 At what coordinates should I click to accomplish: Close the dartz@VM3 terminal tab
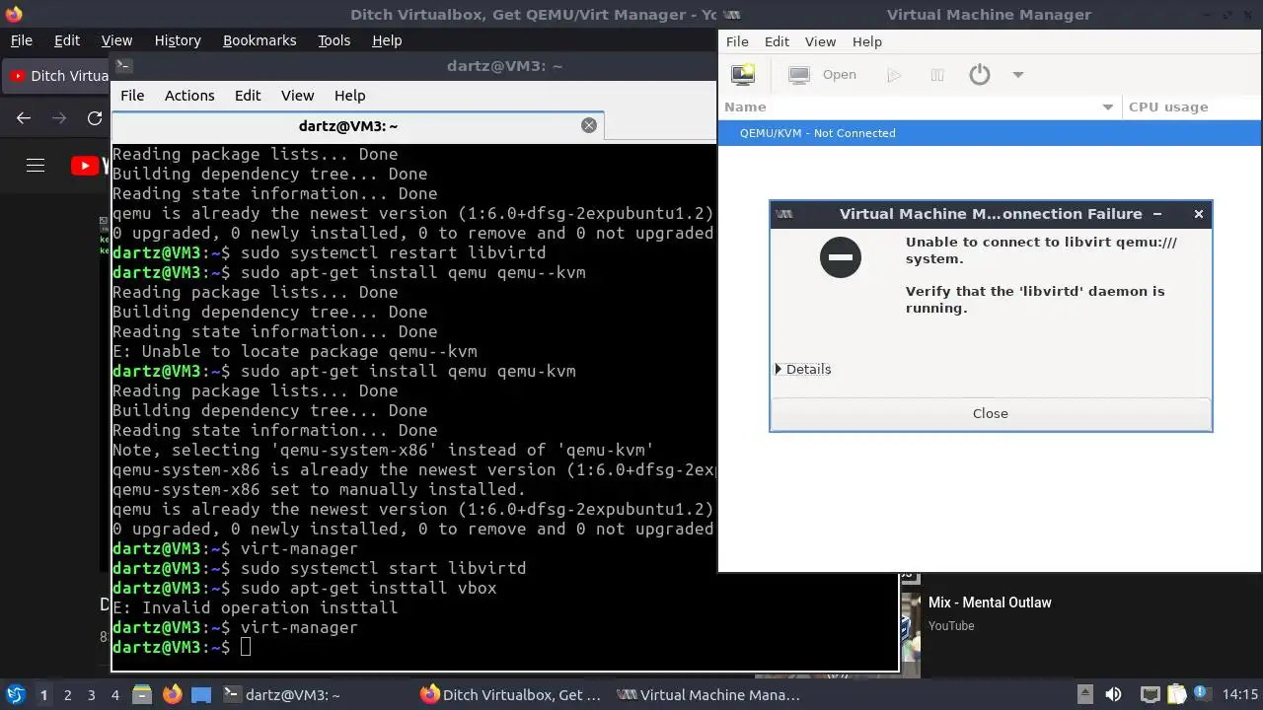coord(589,125)
